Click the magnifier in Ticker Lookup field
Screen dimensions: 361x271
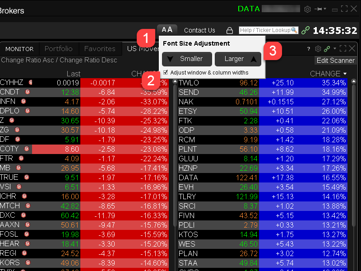(294, 30)
